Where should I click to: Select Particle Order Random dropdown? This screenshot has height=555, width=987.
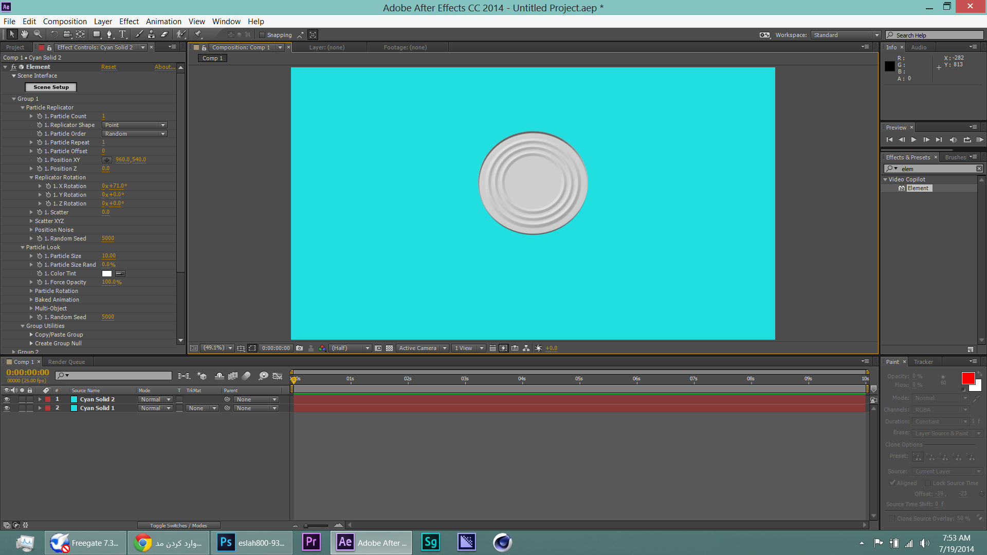click(x=133, y=133)
